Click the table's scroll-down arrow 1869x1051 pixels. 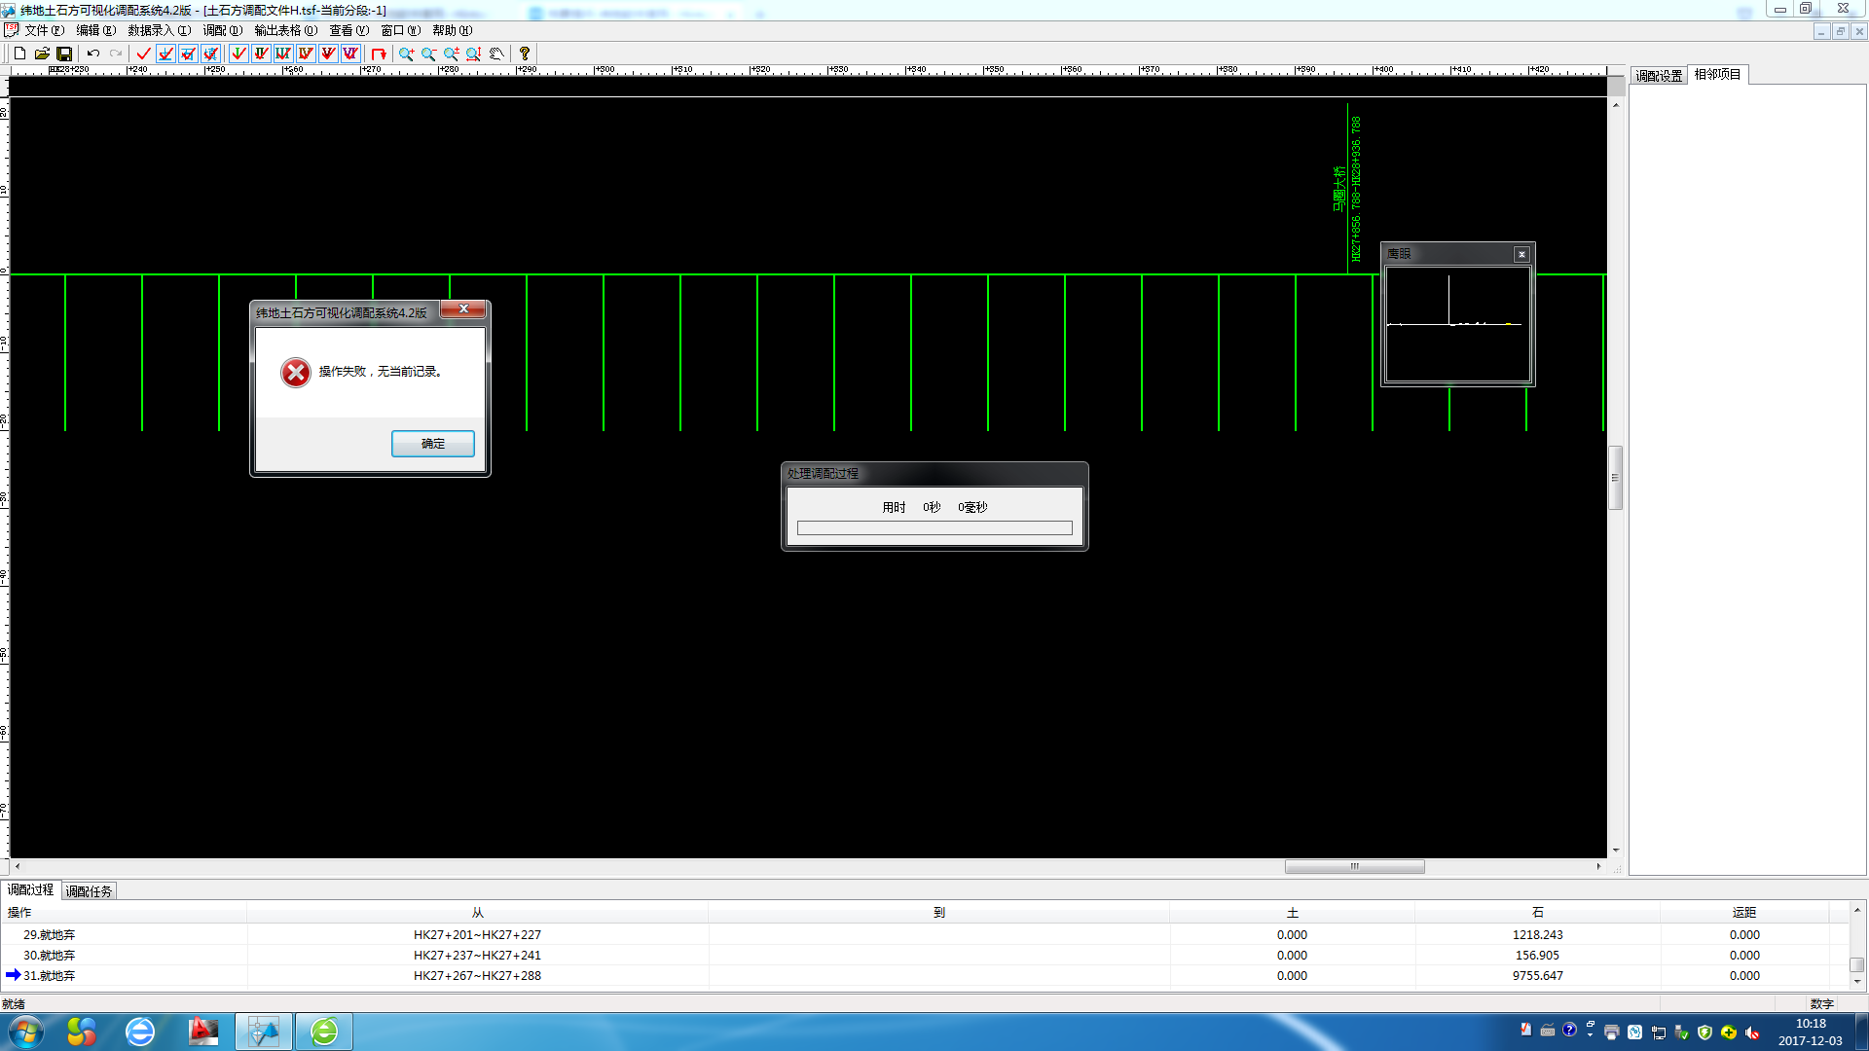tap(1857, 981)
